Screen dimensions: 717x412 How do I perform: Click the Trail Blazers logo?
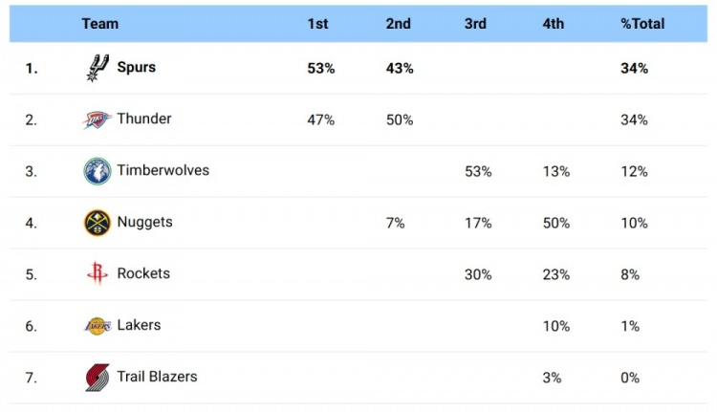coord(97,378)
